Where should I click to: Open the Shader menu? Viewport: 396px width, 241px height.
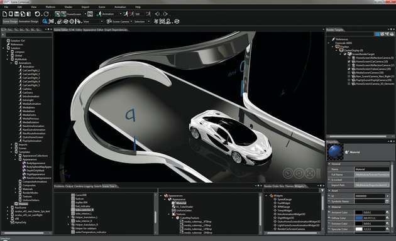tap(68, 7)
